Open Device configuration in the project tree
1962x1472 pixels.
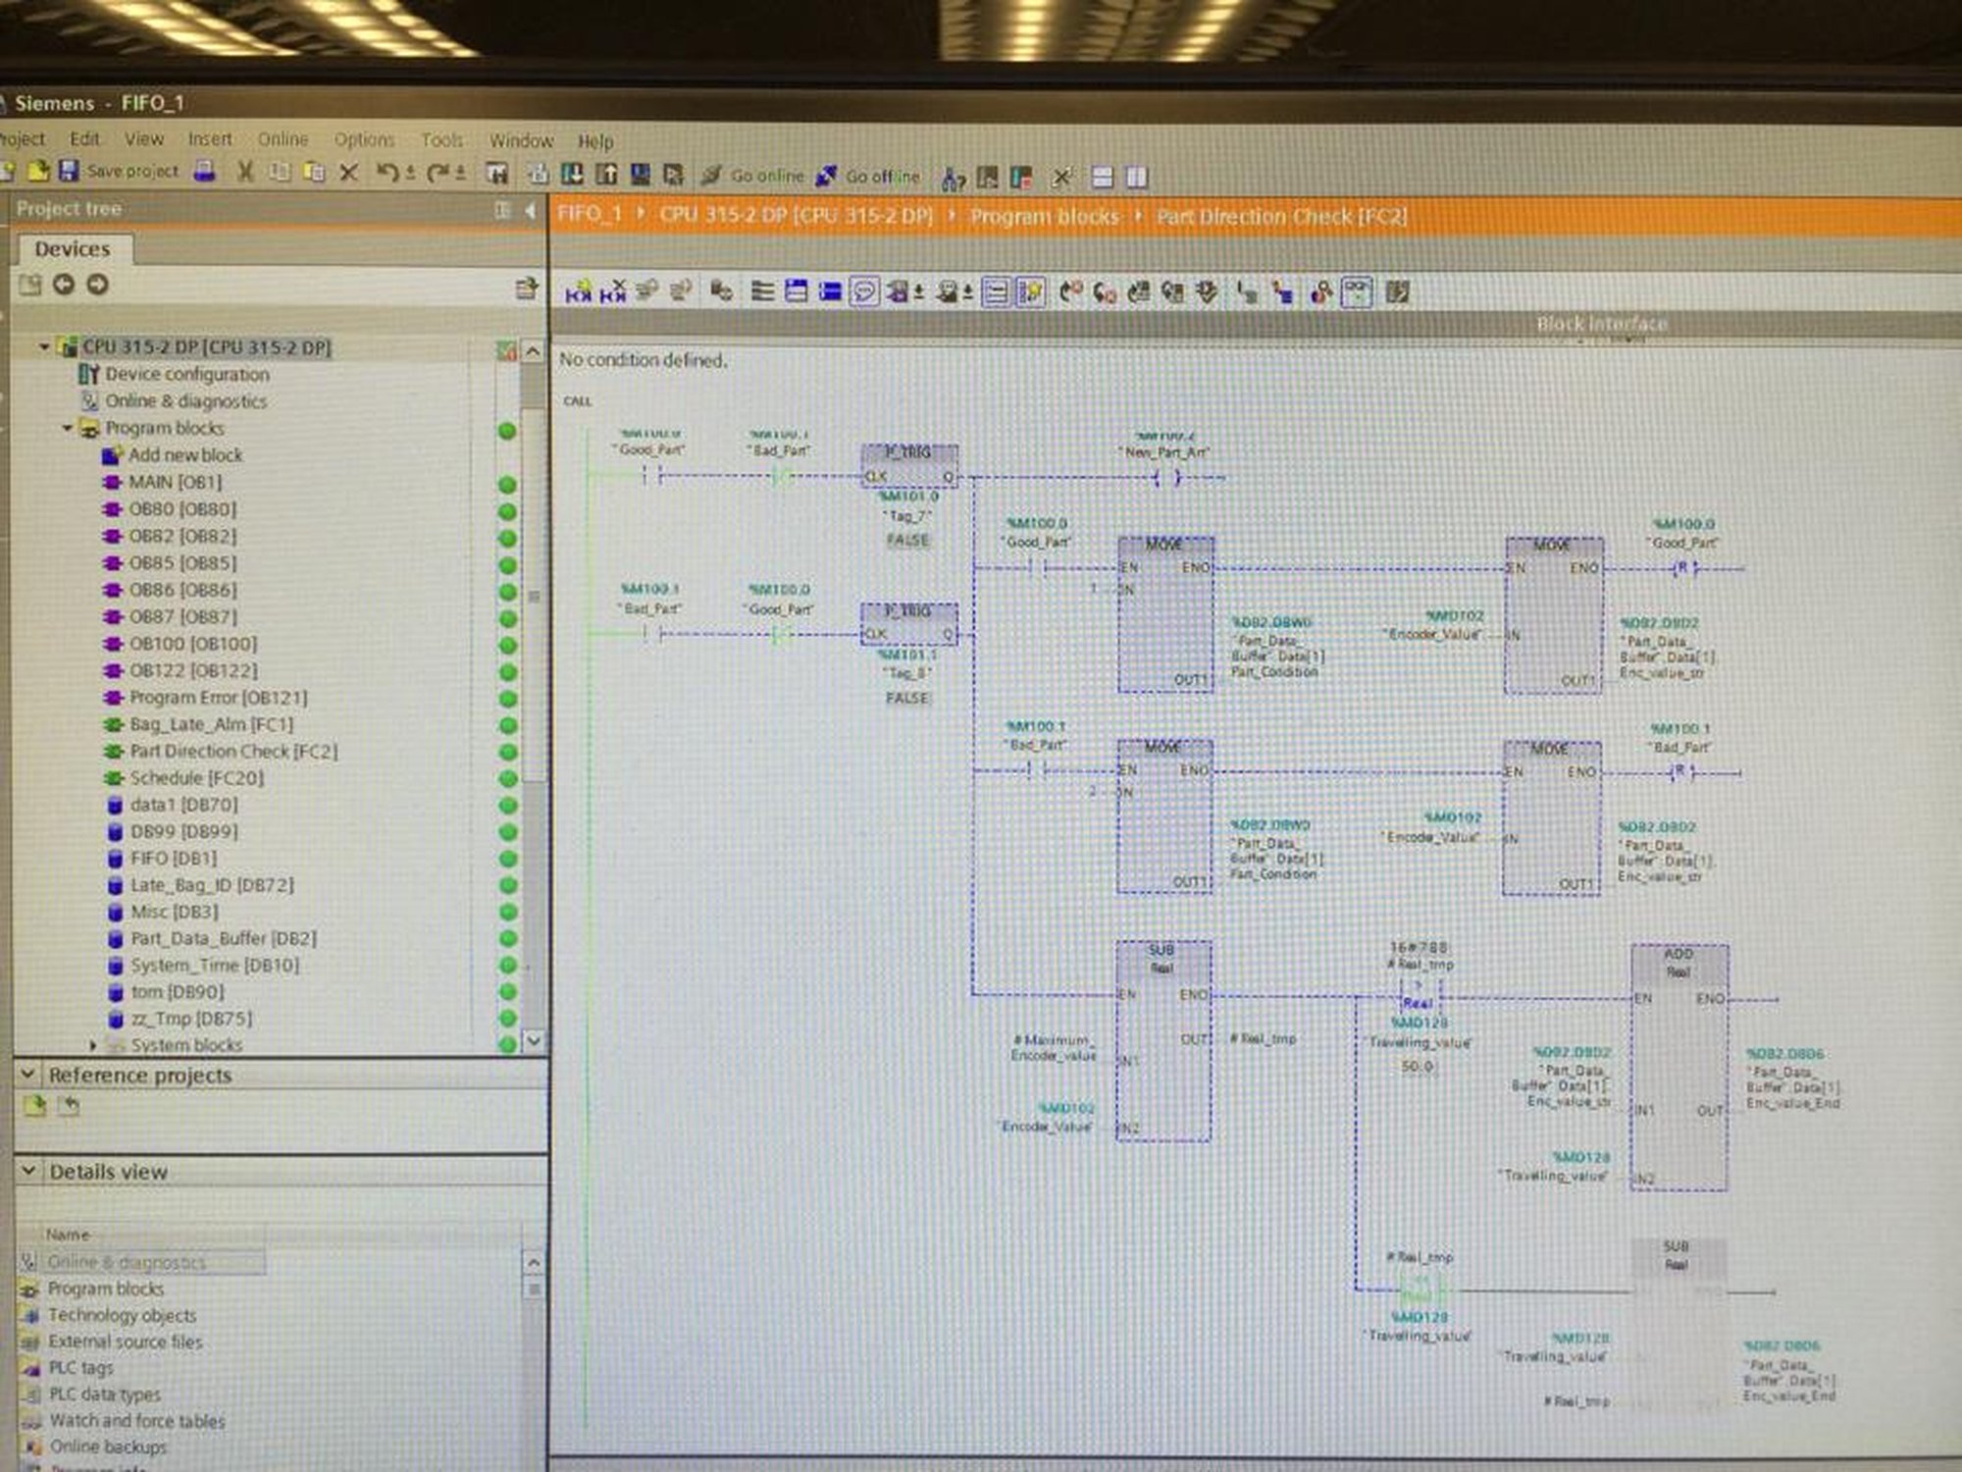[187, 374]
